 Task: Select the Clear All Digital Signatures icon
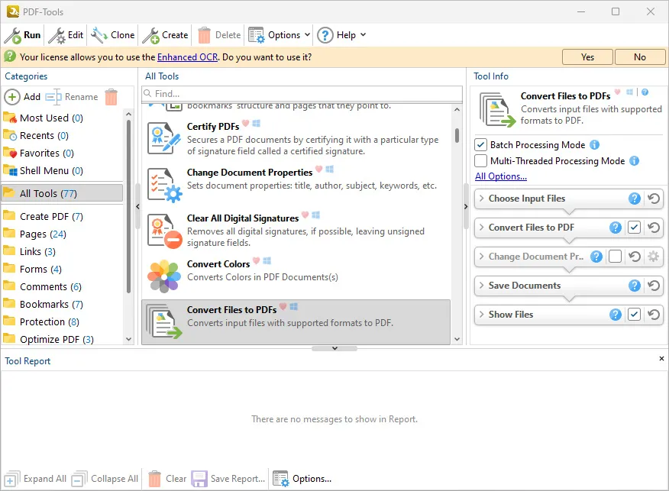coord(165,231)
